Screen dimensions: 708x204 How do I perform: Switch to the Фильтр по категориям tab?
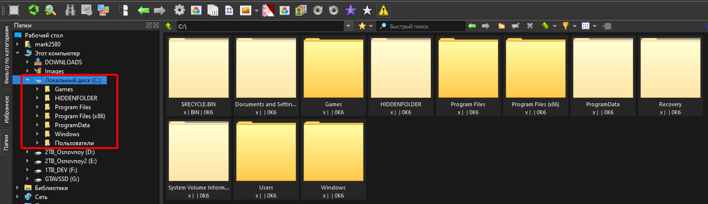(6, 55)
